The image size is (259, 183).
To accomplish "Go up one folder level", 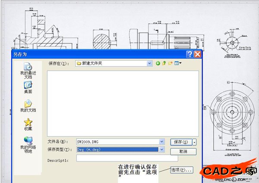I will [x=164, y=63].
